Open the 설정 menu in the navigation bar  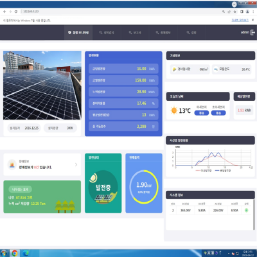(191, 33)
